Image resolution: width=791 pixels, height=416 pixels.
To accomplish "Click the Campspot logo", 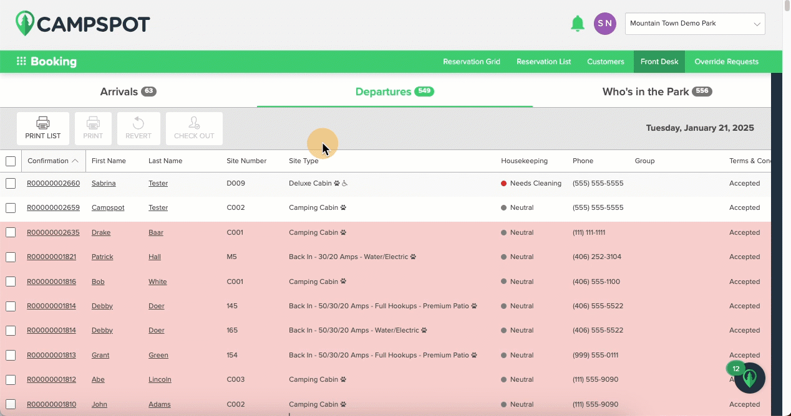I will coord(82,24).
